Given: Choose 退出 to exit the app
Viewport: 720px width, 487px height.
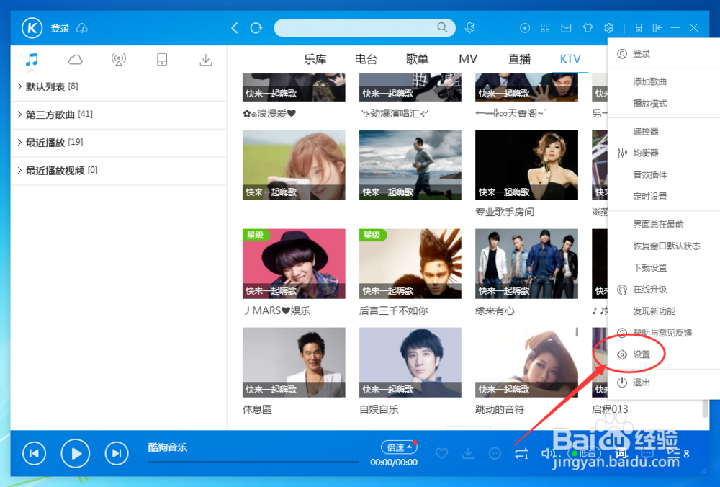Looking at the screenshot, I should (642, 383).
